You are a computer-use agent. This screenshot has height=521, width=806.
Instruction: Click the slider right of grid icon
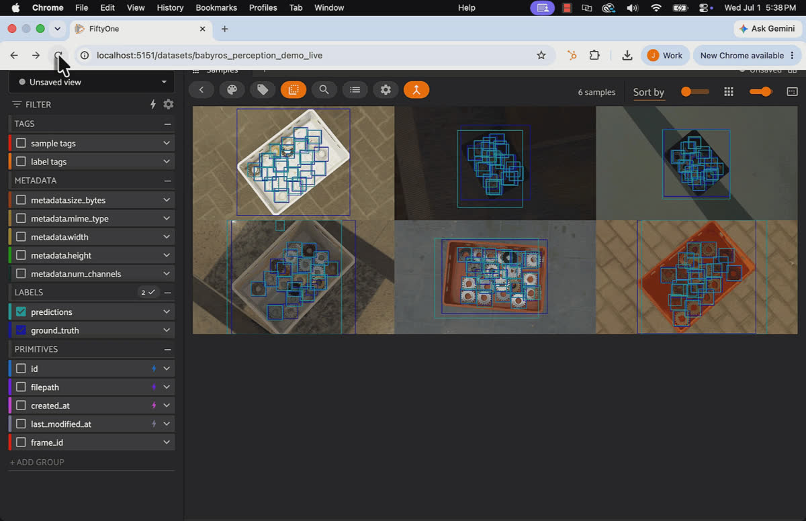760,92
